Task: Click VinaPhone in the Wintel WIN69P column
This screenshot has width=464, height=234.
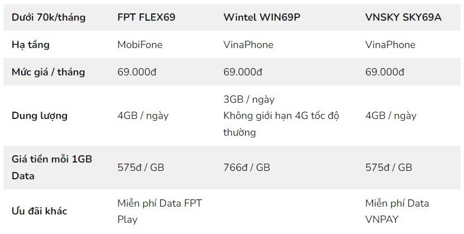Action: pos(248,45)
